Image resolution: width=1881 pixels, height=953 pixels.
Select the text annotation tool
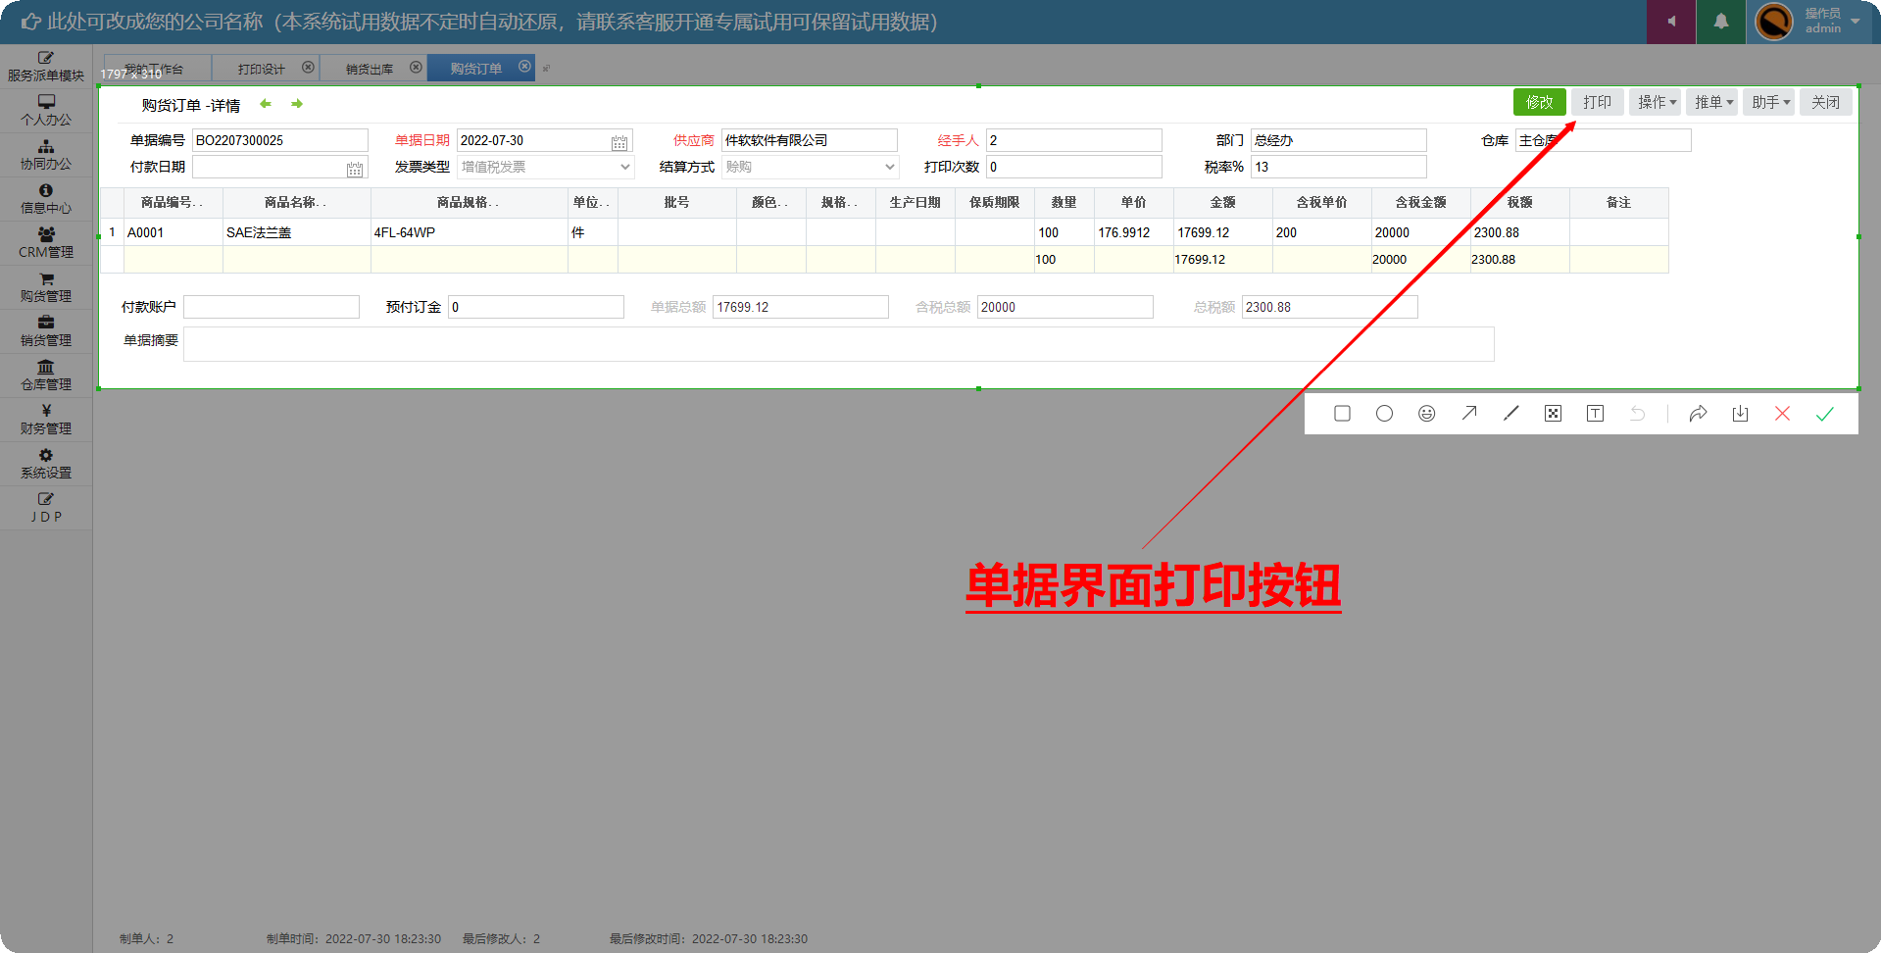pyautogui.click(x=1595, y=414)
